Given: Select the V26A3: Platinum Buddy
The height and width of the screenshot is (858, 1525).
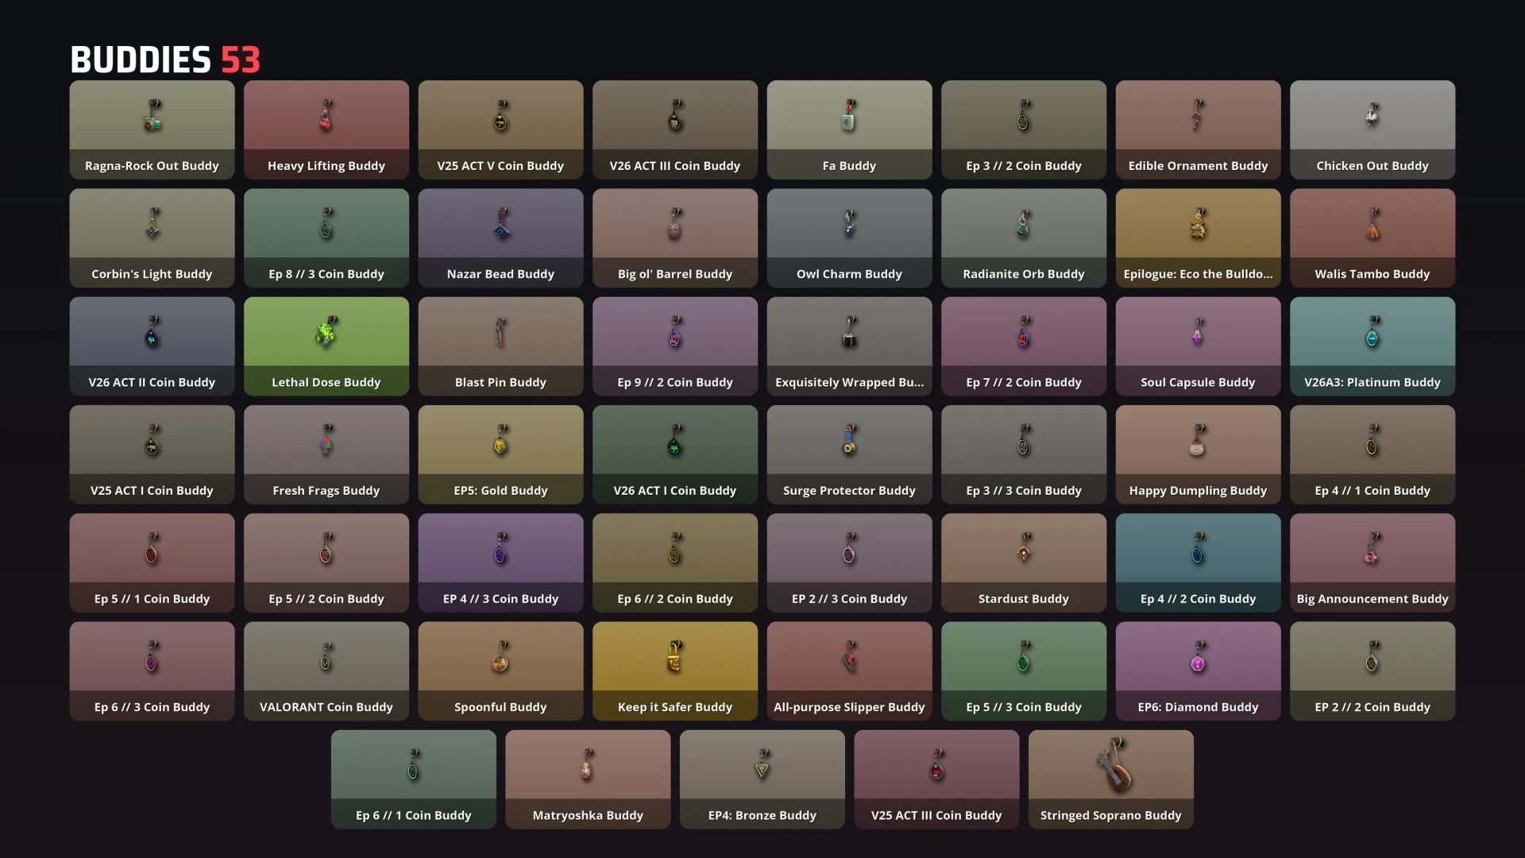Looking at the screenshot, I should [x=1372, y=346].
